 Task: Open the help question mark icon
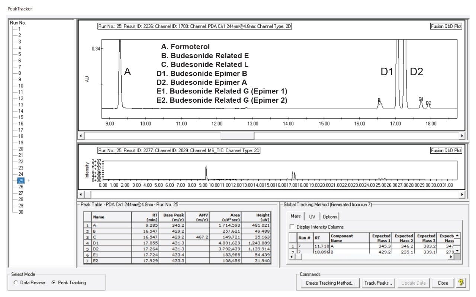click(x=461, y=283)
